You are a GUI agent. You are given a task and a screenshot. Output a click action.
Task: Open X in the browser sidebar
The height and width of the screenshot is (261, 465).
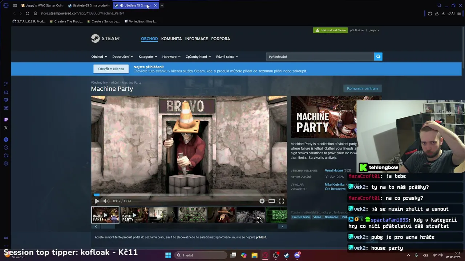click(6, 128)
